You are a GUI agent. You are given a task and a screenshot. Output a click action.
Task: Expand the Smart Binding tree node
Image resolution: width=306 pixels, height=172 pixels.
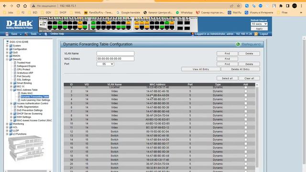(x=11, y=83)
